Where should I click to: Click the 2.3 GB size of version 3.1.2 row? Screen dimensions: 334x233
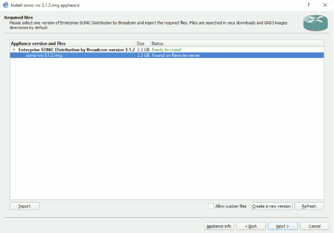[x=143, y=50]
